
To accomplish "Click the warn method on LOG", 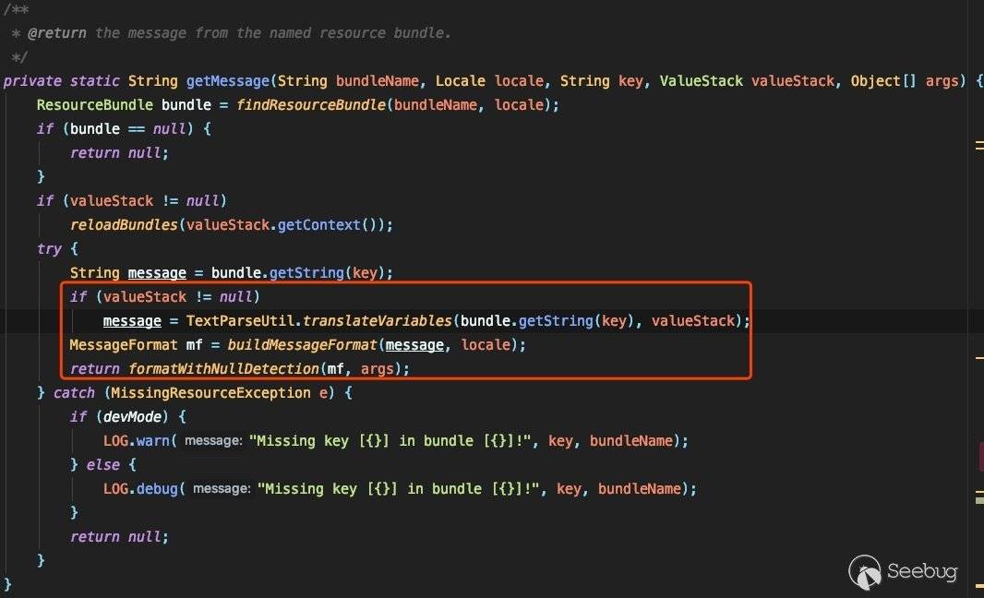I will coord(152,440).
